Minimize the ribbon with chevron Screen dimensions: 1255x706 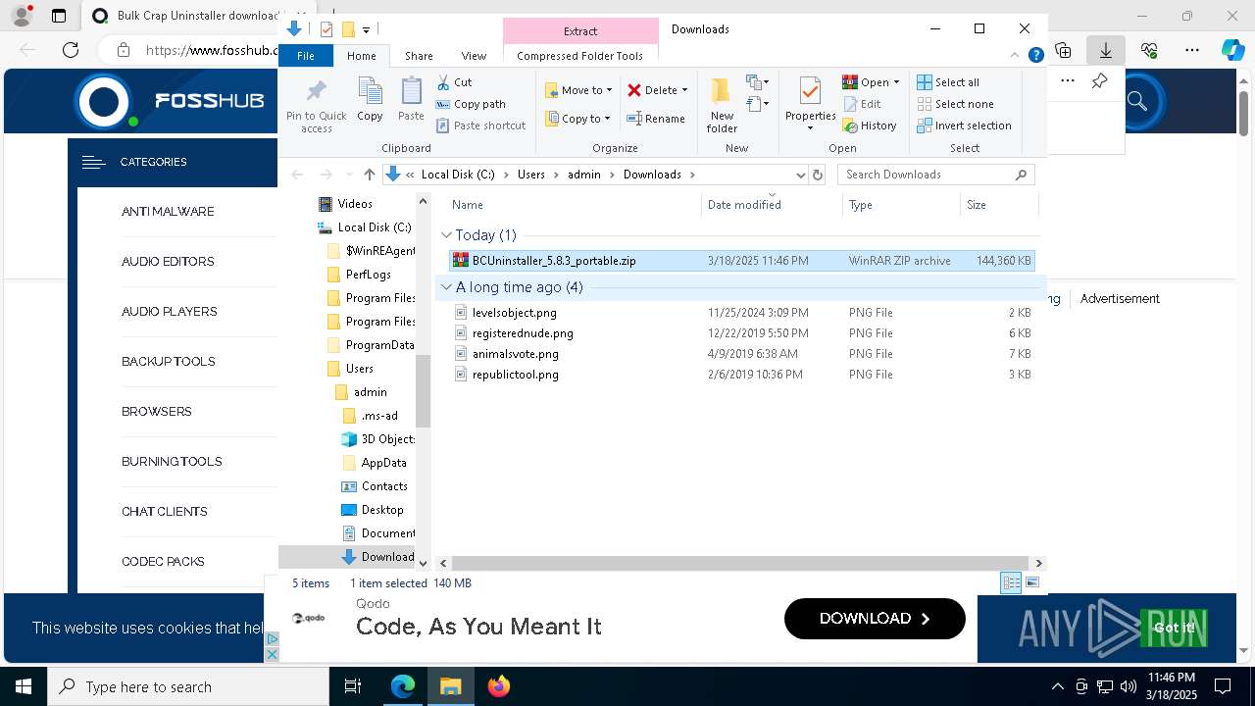[1016, 56]
